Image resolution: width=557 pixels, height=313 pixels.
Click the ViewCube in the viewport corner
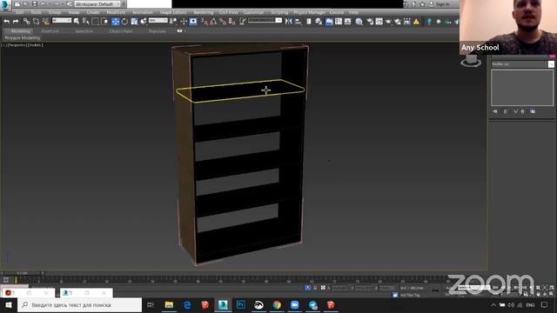(471, 61)
